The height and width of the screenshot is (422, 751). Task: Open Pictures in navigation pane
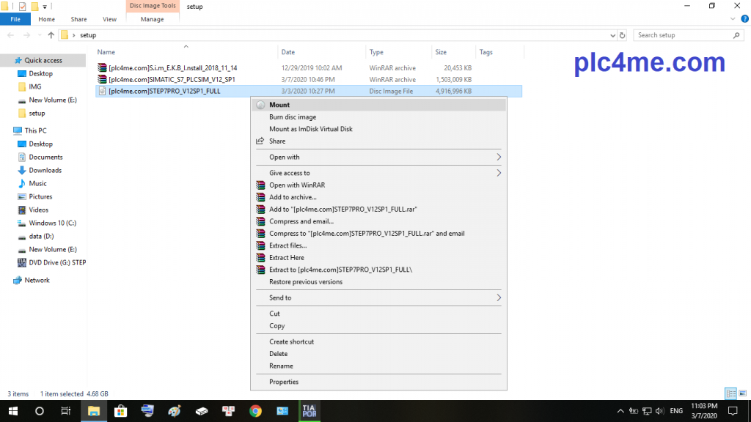[x=40, y=196]
